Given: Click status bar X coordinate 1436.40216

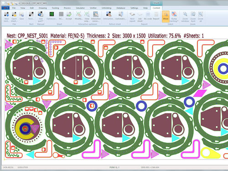Looking at the screenshot, I should (x=8, y=167).
